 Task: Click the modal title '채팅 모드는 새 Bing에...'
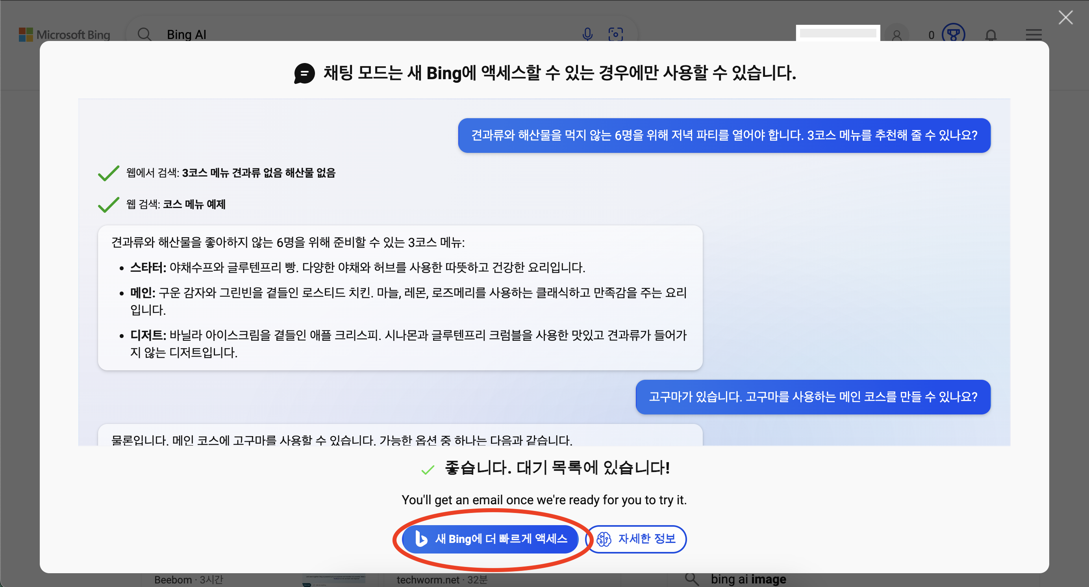[560, 73]
